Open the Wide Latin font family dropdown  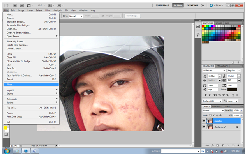[x=214, y=71]
